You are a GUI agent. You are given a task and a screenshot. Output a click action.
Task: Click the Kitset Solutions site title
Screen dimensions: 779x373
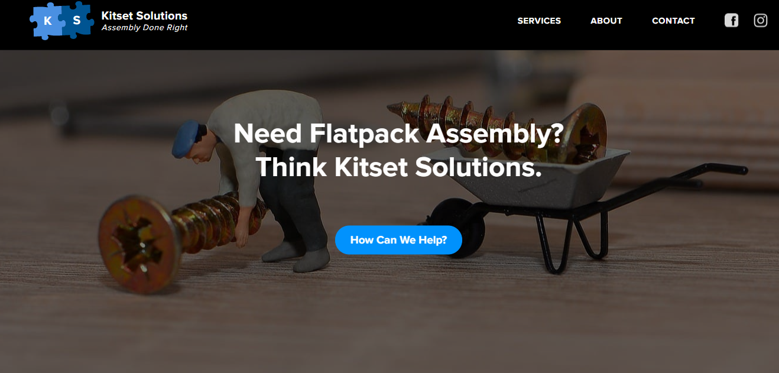tap(144, 16)
